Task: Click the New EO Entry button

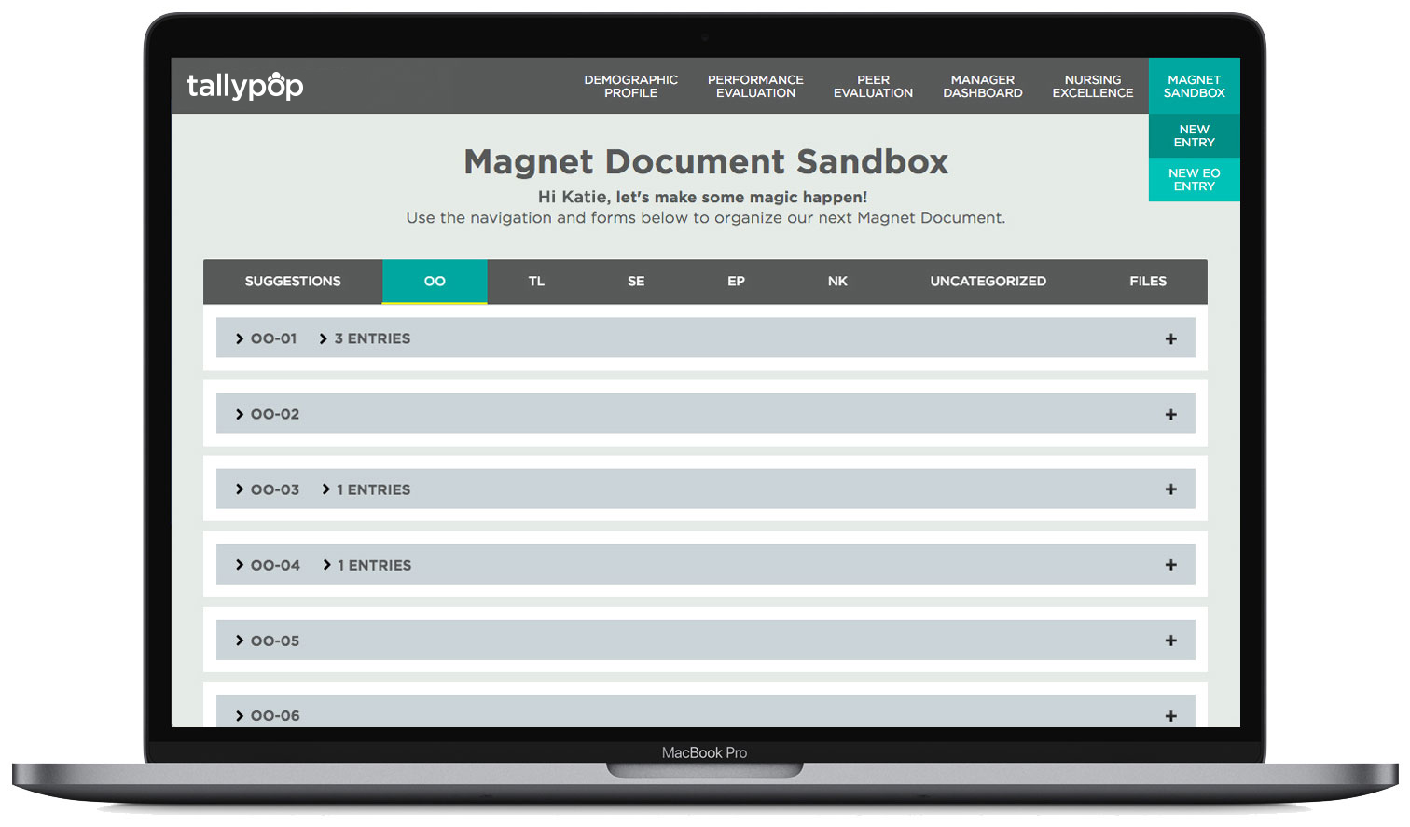Action: pyautogui.click(x=1194, y=180)
